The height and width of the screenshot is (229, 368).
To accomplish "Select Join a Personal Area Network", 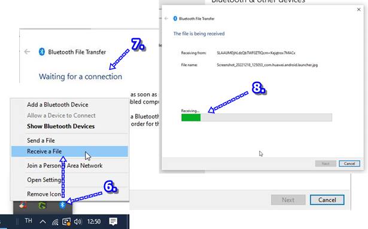I will point(65,166).
